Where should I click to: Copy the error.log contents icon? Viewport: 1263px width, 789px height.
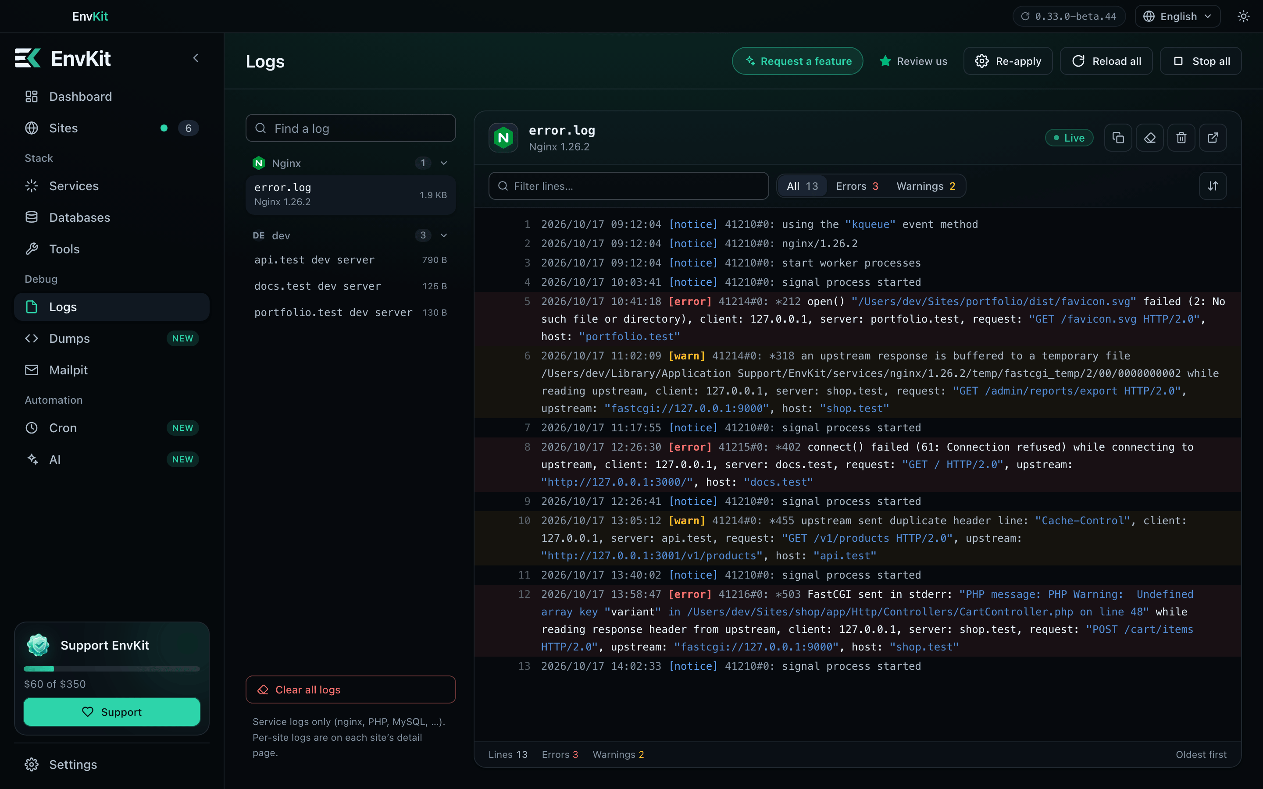[1118, 138]
